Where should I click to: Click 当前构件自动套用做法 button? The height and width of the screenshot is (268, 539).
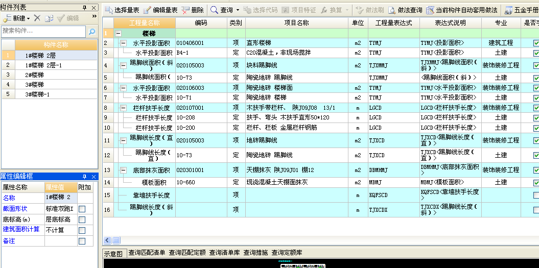point(462,10)
